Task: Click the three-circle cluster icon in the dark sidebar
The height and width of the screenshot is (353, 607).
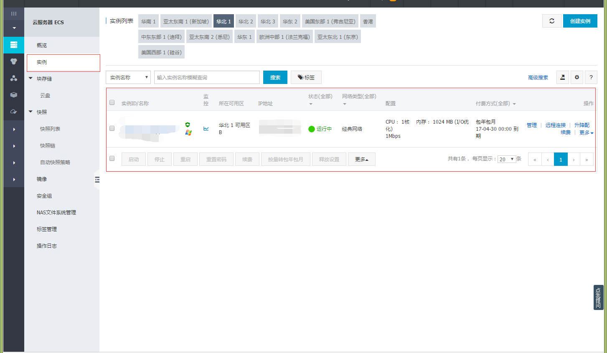Action: click(14, 61)
